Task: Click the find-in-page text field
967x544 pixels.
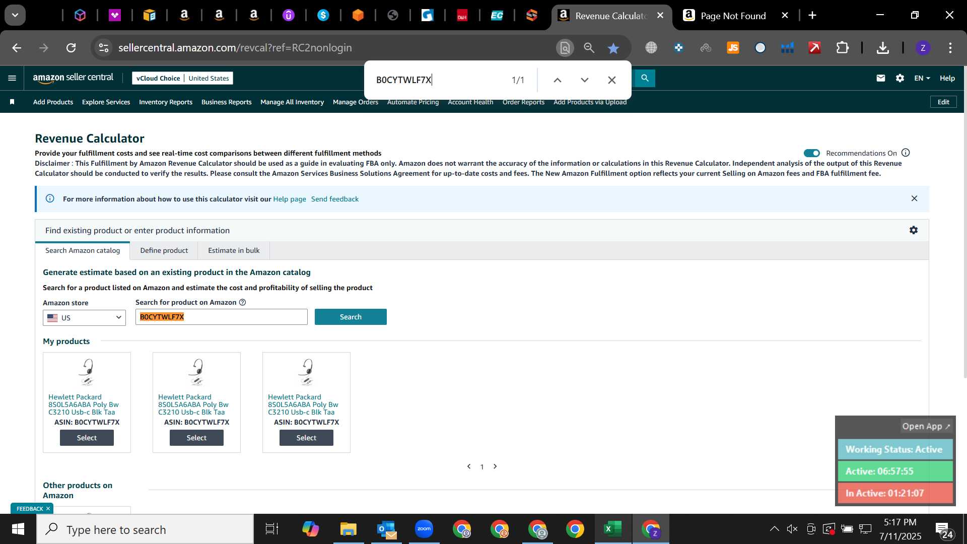Action: point(438,80)
